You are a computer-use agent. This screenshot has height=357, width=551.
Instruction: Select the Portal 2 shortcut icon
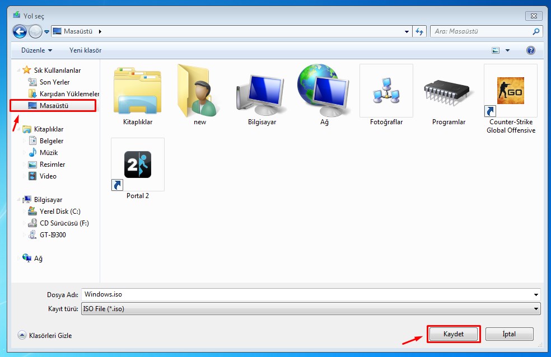[x=137, y=165]
